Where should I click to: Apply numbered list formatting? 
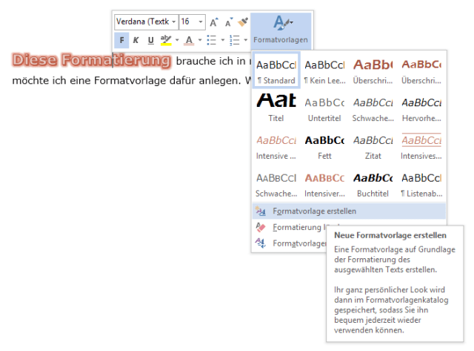[234, 40]
